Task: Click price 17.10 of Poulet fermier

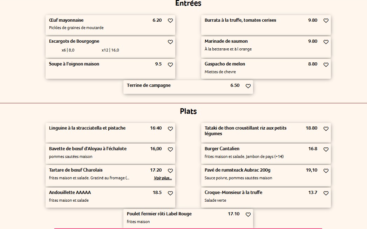Action: (233, 214)
